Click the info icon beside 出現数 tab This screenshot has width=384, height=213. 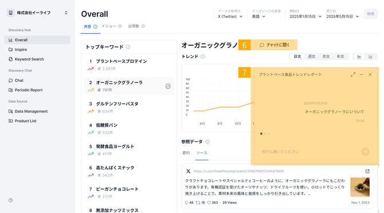pyautogui.click(x=143, y=26)
